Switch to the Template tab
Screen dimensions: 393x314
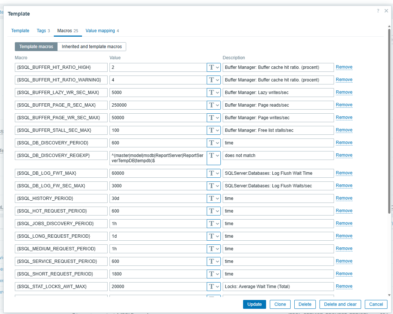click(x=20, y=30)
